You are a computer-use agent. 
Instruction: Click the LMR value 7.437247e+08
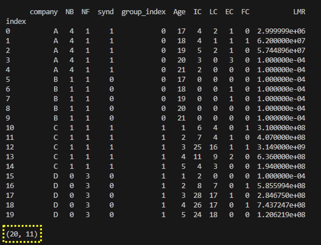(281, 205)
